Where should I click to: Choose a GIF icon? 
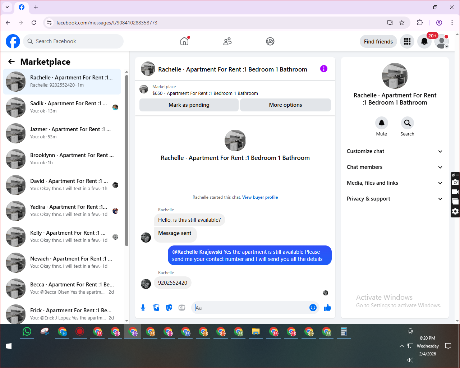(x=182, y=308)
